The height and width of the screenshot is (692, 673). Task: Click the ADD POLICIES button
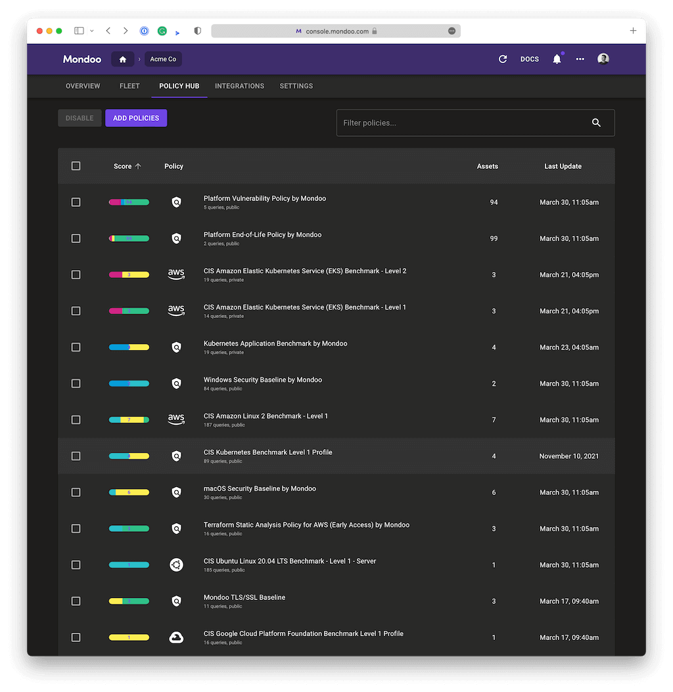[x=136, y=118]
